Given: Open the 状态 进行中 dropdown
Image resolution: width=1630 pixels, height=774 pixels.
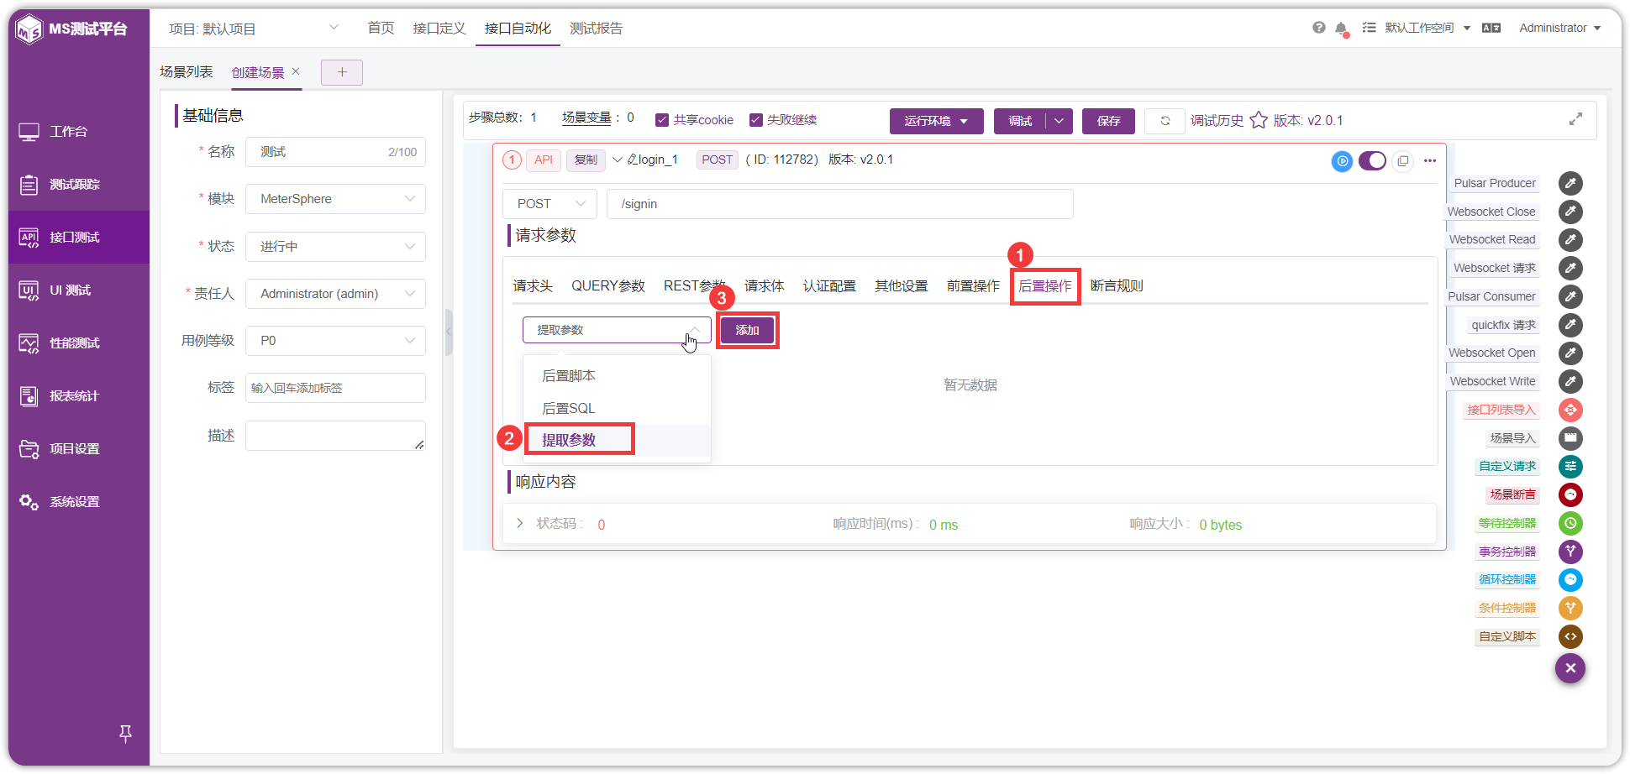Looking at the screenshot, I should [x=335, y=247].
